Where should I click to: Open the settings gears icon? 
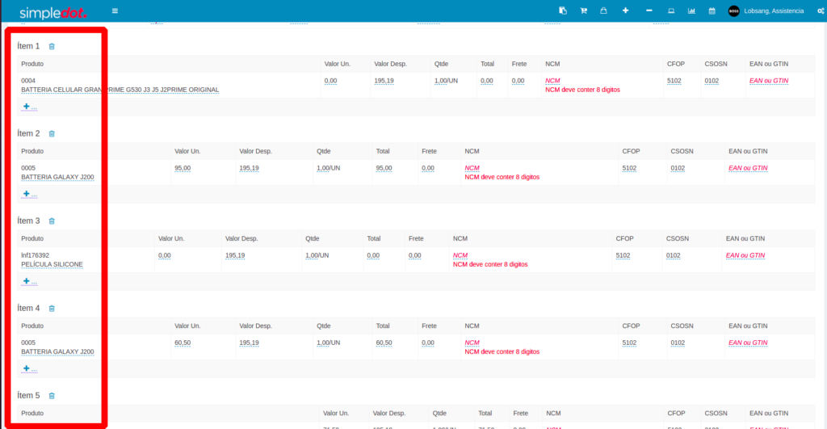821,11
